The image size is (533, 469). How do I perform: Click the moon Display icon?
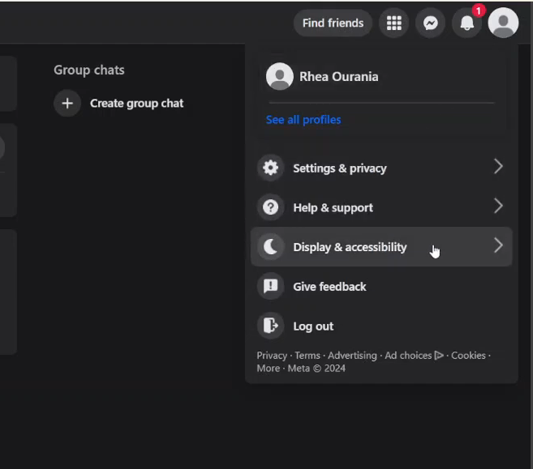[271, 247]
